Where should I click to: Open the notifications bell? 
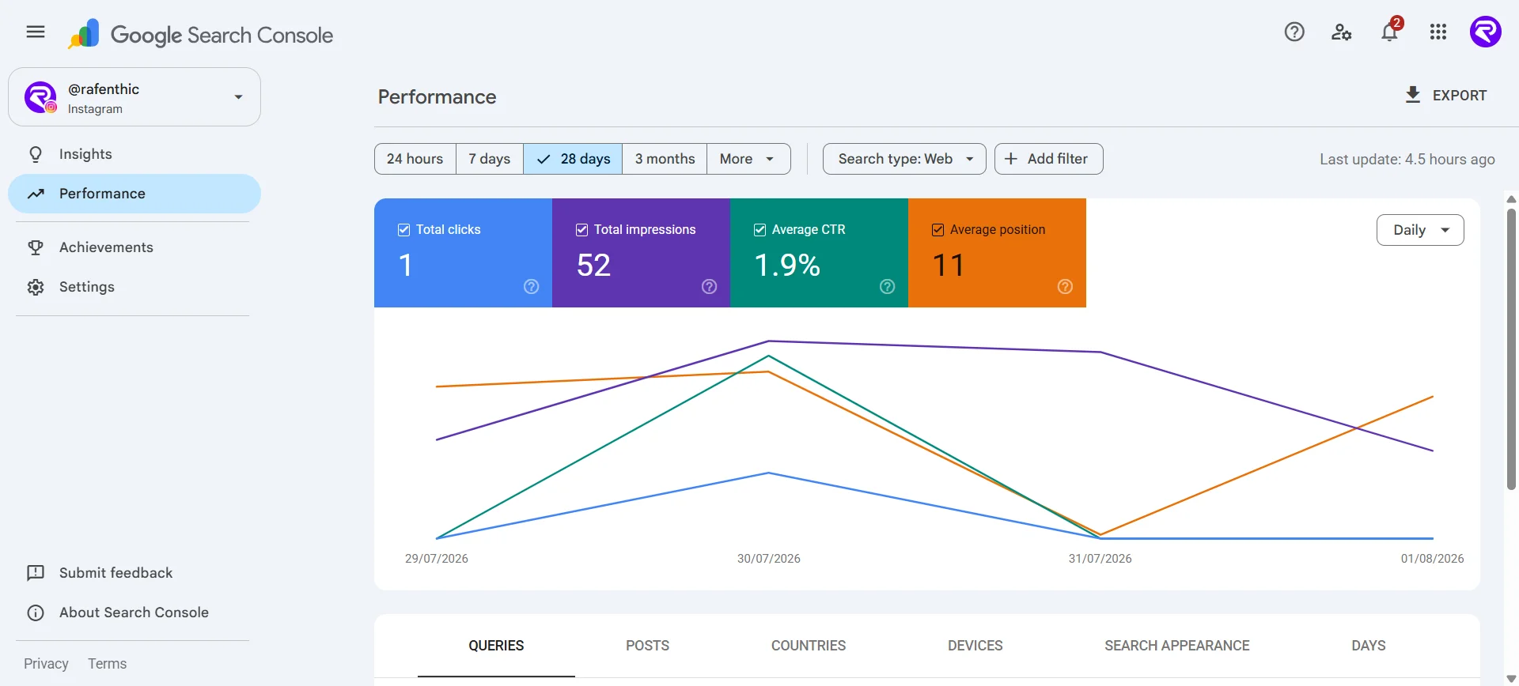click(1390, 32)
